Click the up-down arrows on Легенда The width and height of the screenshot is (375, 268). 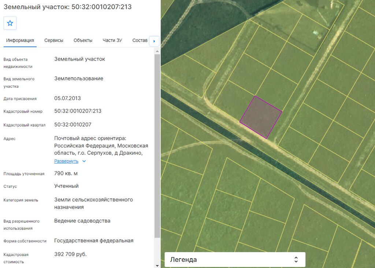[296, 260]
